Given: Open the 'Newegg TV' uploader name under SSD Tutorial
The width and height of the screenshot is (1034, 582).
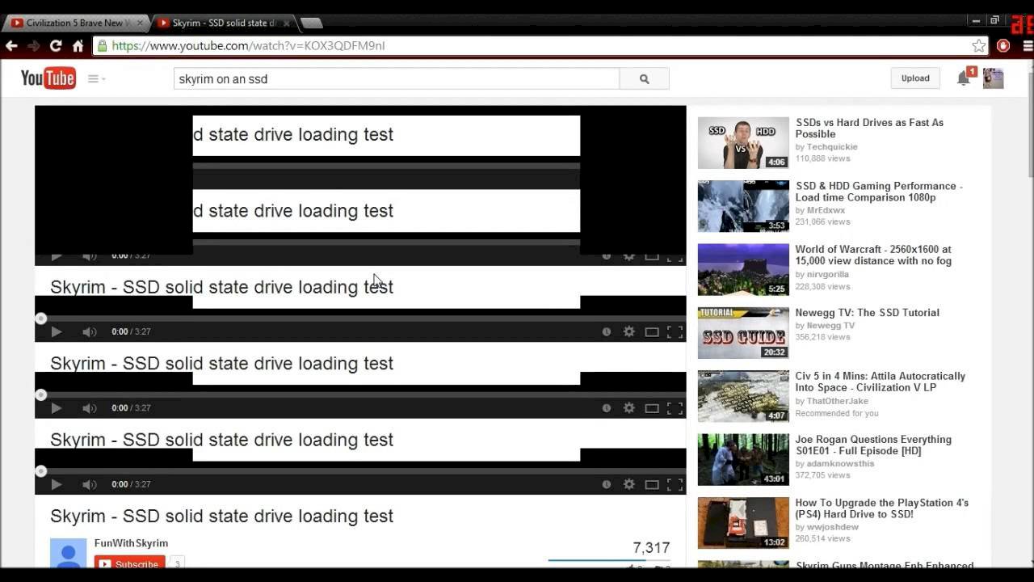Looking at the screenshot, I should [830, 326].
